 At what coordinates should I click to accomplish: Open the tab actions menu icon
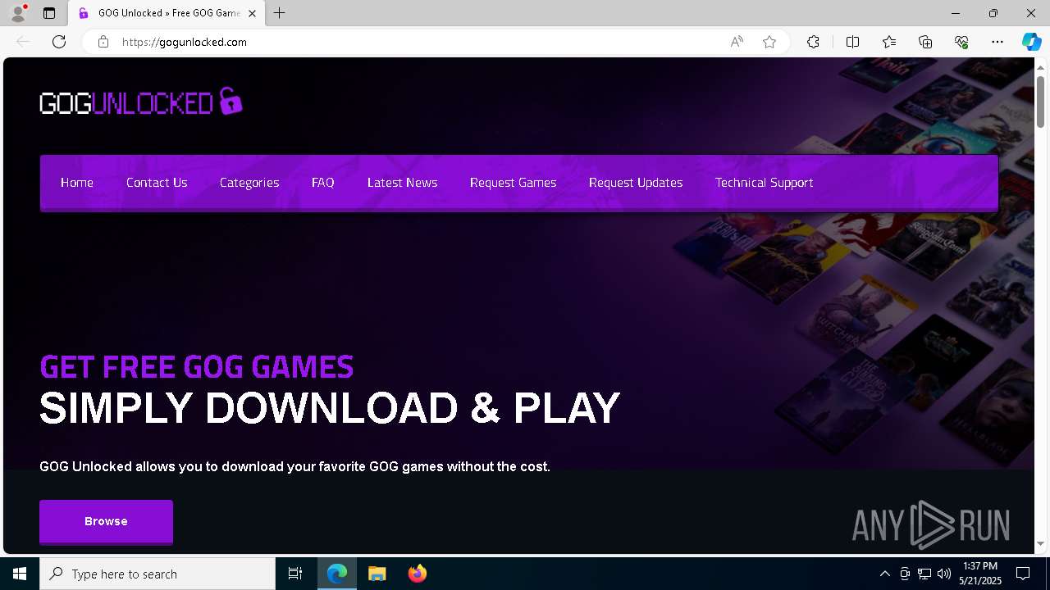(x=49, y=13)
